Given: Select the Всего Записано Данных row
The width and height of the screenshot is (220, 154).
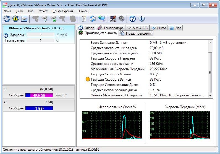Looking at the screenshot, I should click(144, 43).
